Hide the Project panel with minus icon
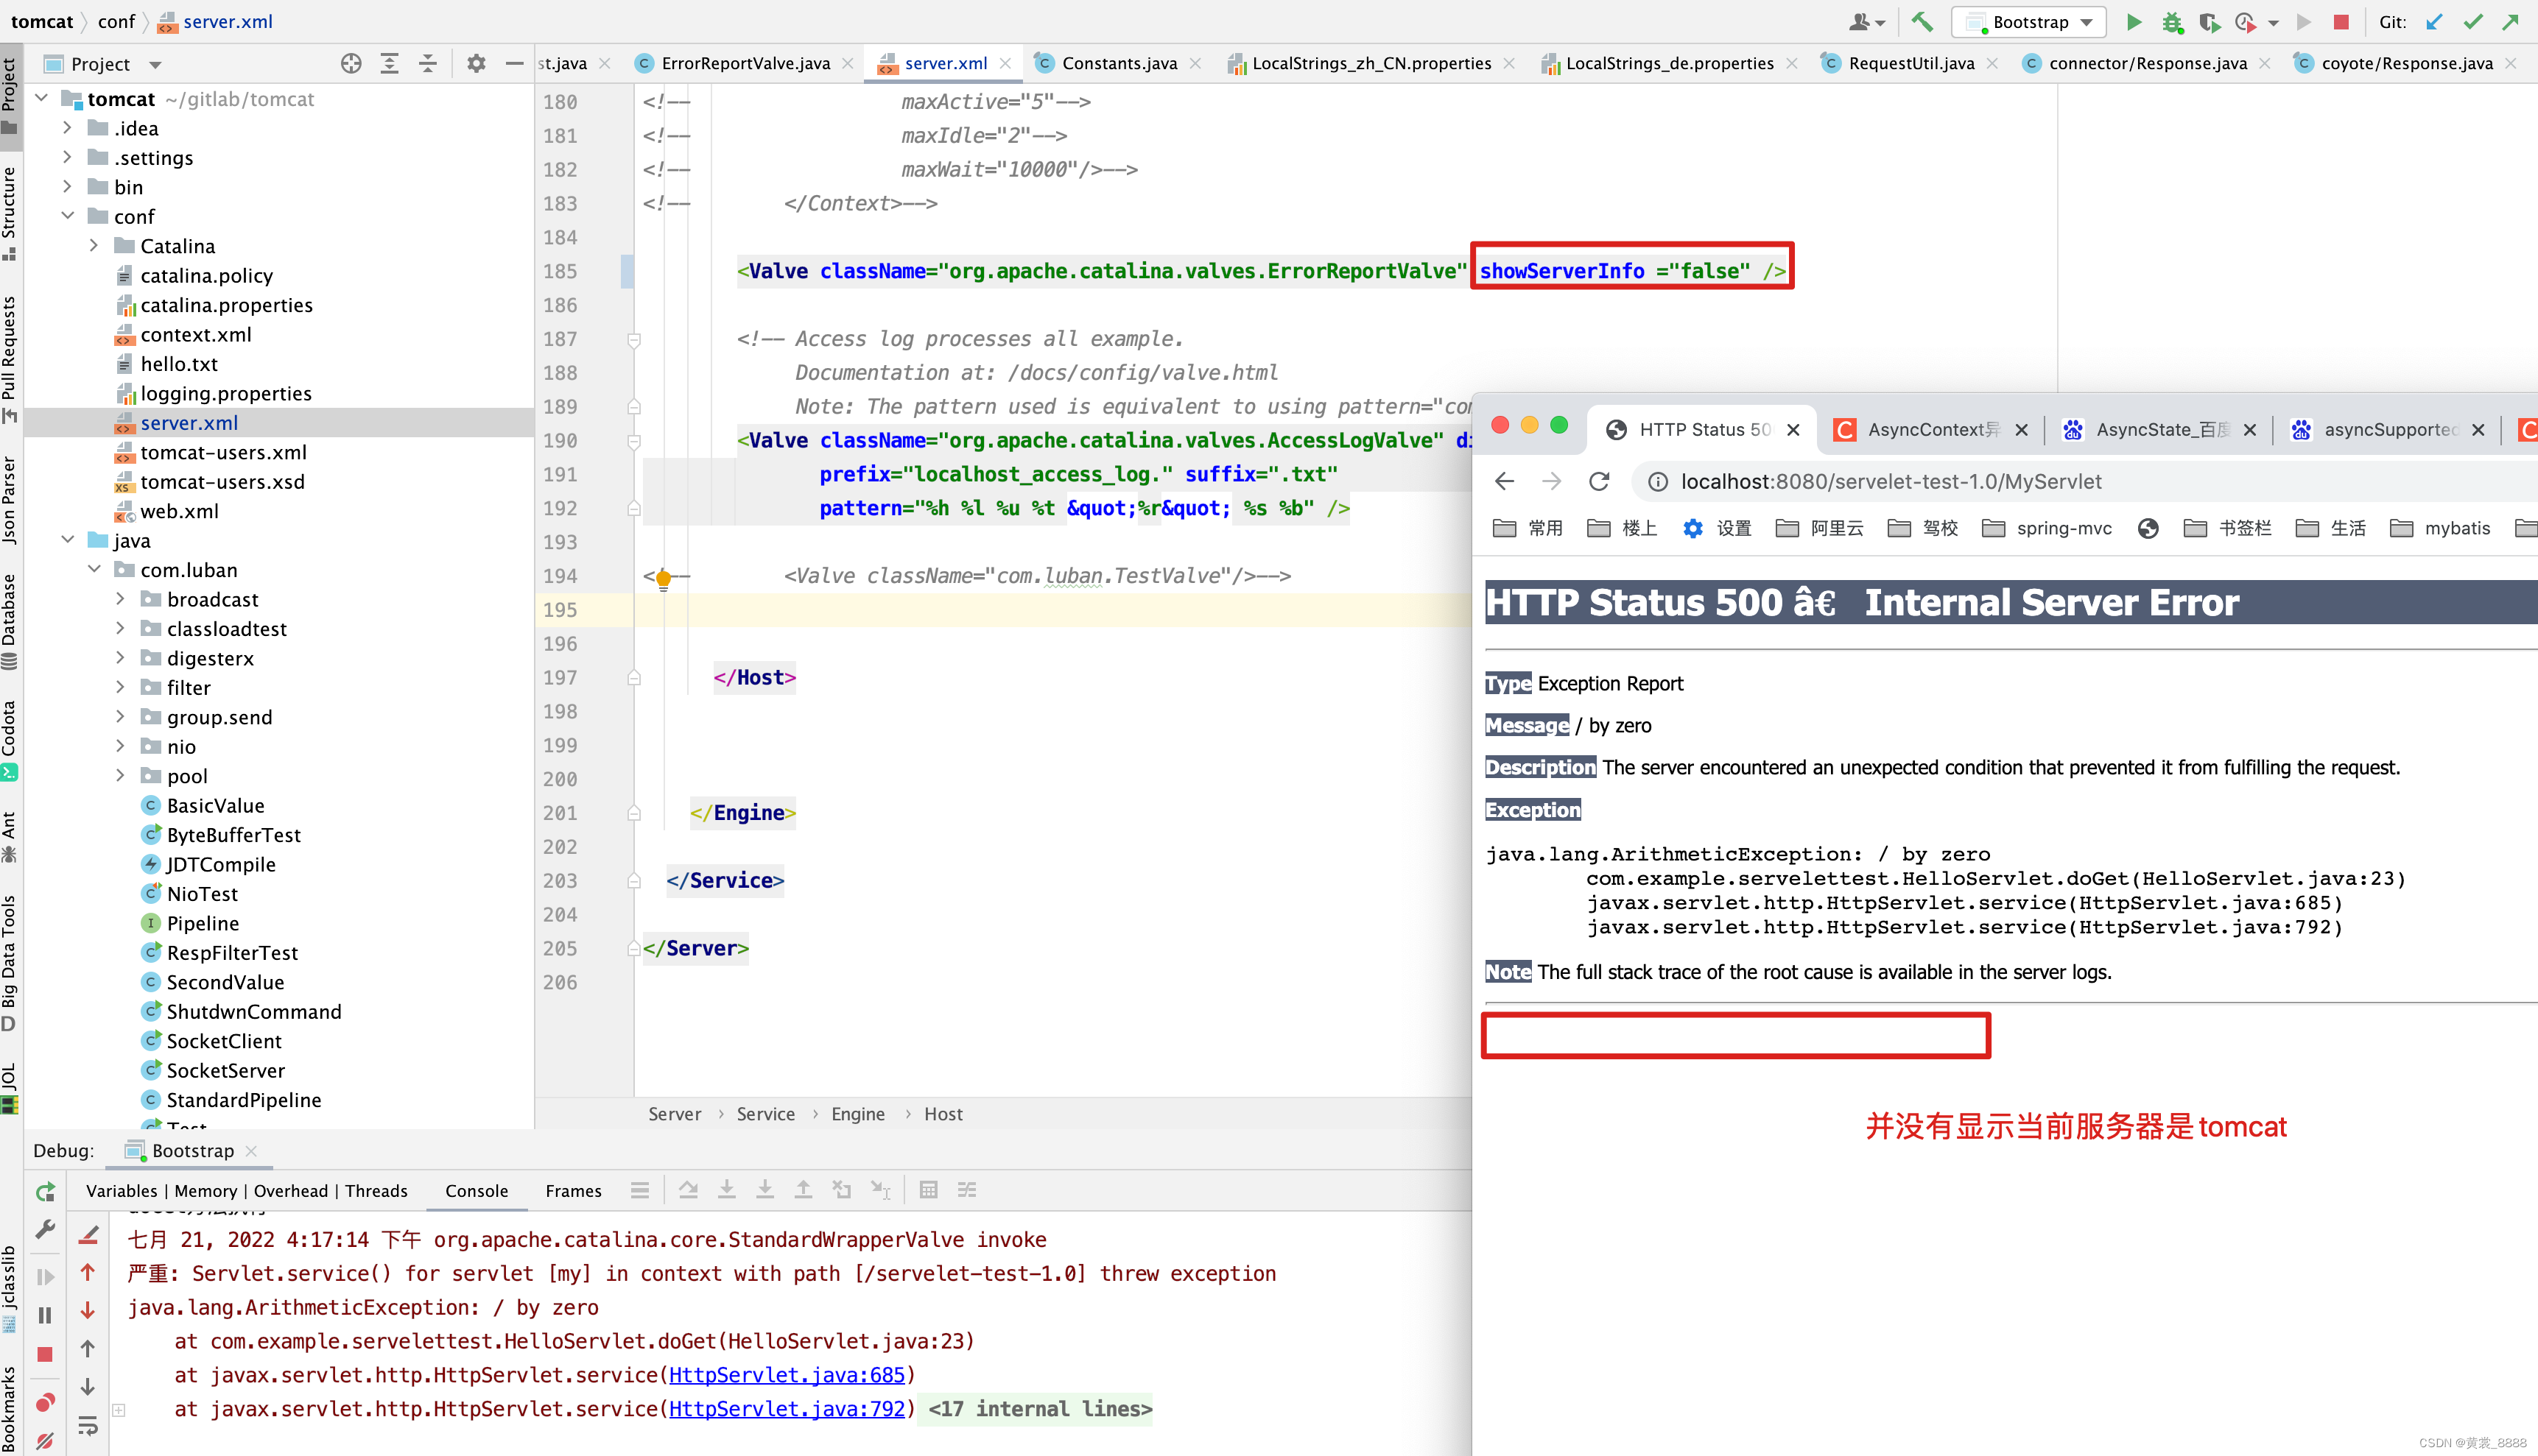This screenshot has width=2538, height=1456. [514, 64]
